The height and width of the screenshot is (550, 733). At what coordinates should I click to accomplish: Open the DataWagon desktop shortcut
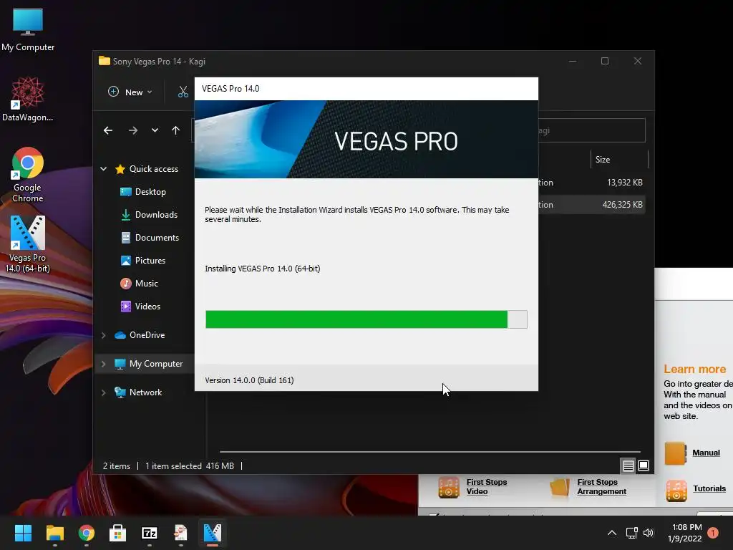click(28, 99)
